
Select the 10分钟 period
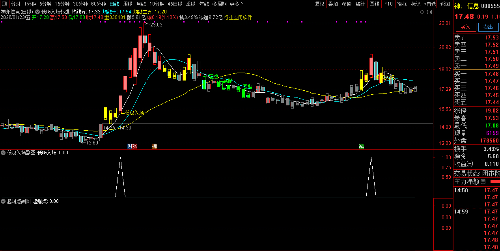(x=157, y=4)
